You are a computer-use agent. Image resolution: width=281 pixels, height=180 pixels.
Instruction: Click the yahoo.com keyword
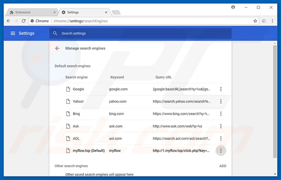coord(118,101)
